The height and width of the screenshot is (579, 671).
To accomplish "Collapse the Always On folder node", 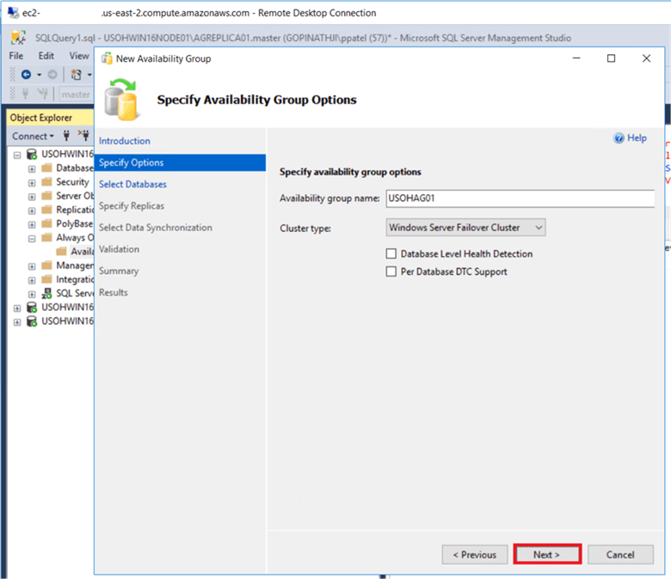I will (x=32, y=239).
